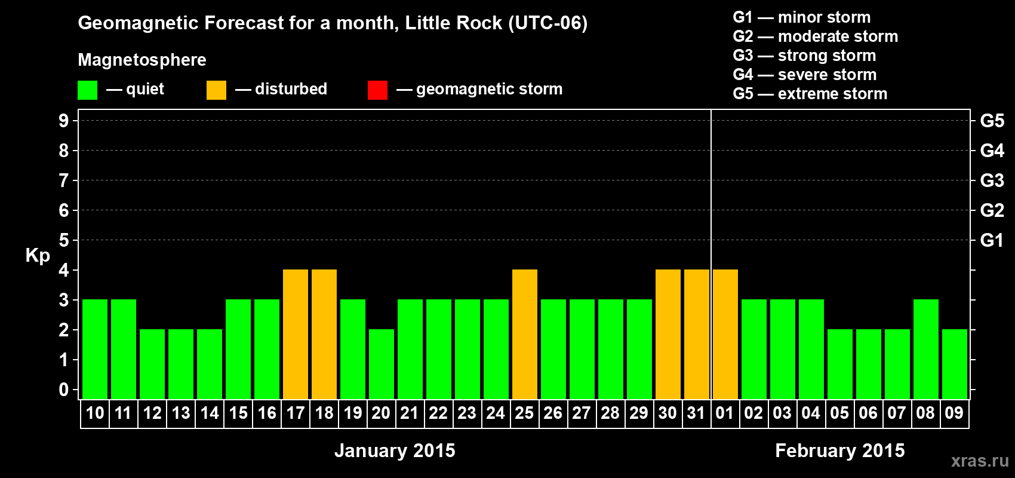Image resolution: width=1015 pixels, height=478 pixels.
Task: Click date label 07 on the axis
Action: (x=897, y=413)
